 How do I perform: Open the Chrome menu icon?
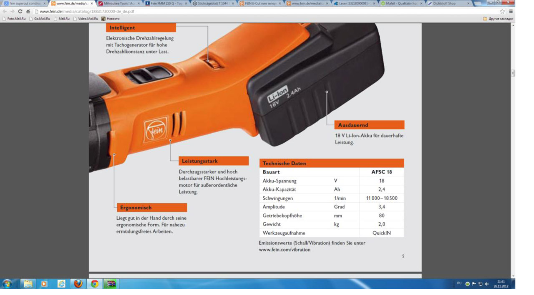click(511, 12)
